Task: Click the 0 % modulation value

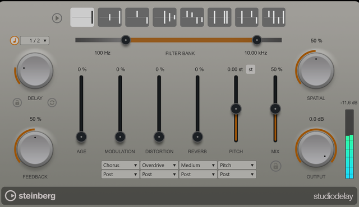Action: point(121,69)
